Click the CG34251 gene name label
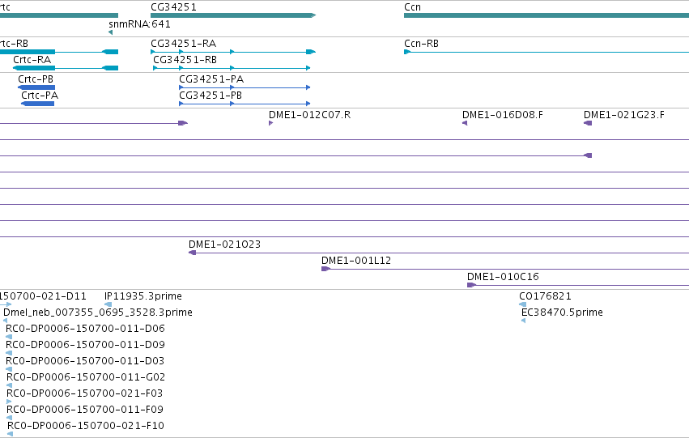This screenshot has height=438, width=689. point(173,7)
